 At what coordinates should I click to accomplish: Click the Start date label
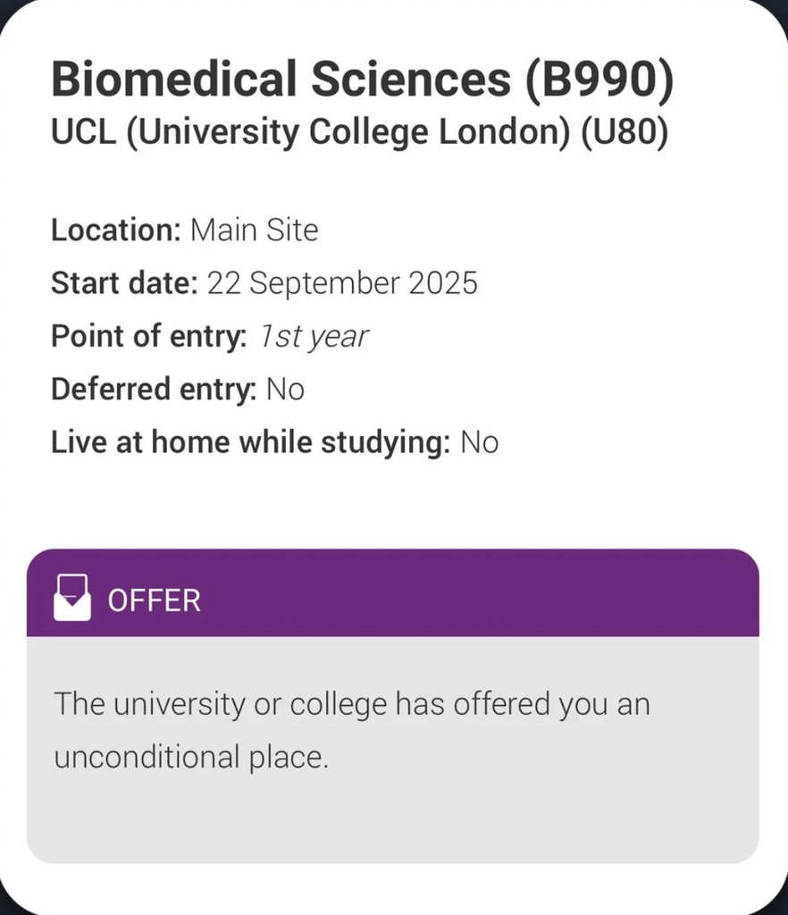(123, 283)
